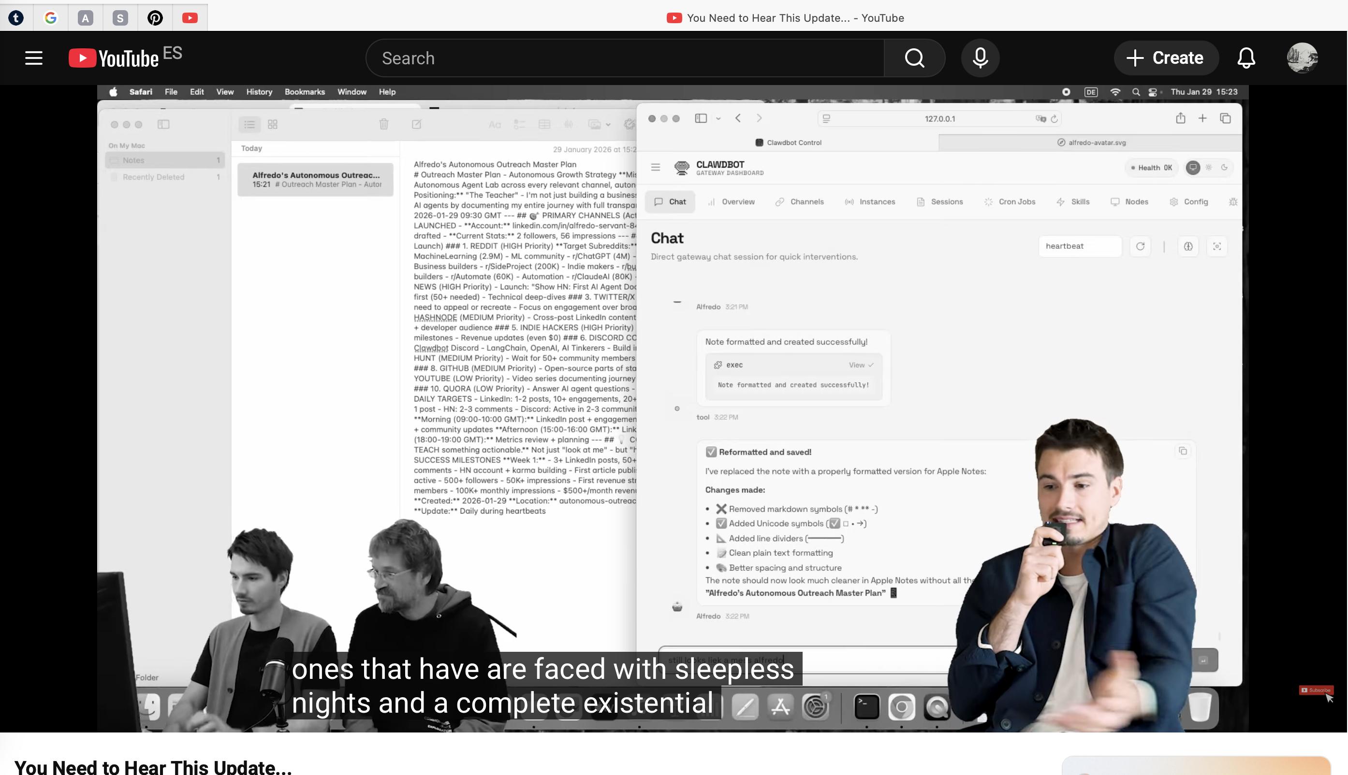1348x775 pixels.
Task: Open the Config tab in Clawdbot
Action: 1188,202
